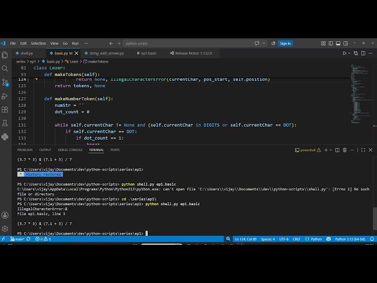This screenshot has width=377, height=283.
Task: Open more editor actions menu
Action: click(371, 53)
